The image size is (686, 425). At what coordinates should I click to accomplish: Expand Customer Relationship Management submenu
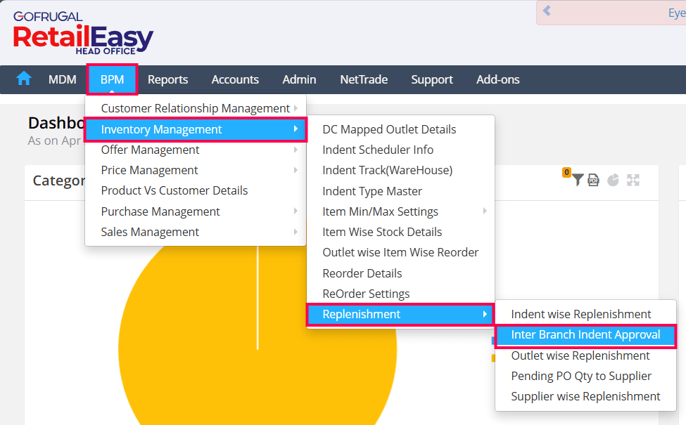[196, 108]
